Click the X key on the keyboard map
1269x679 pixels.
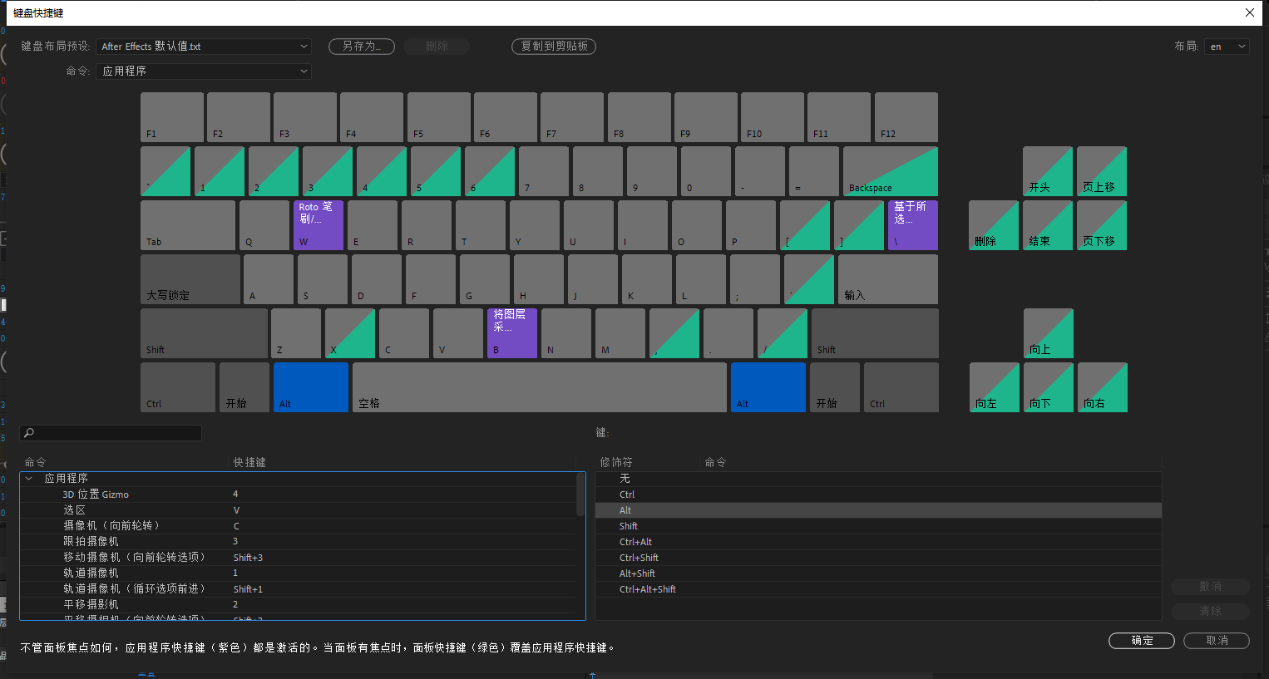tap(350, 333)
